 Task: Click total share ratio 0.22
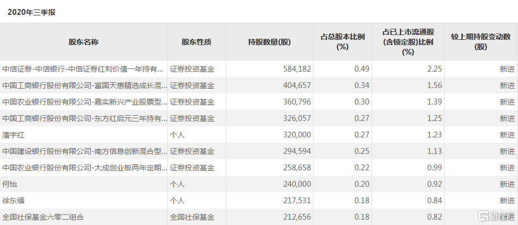362,168
